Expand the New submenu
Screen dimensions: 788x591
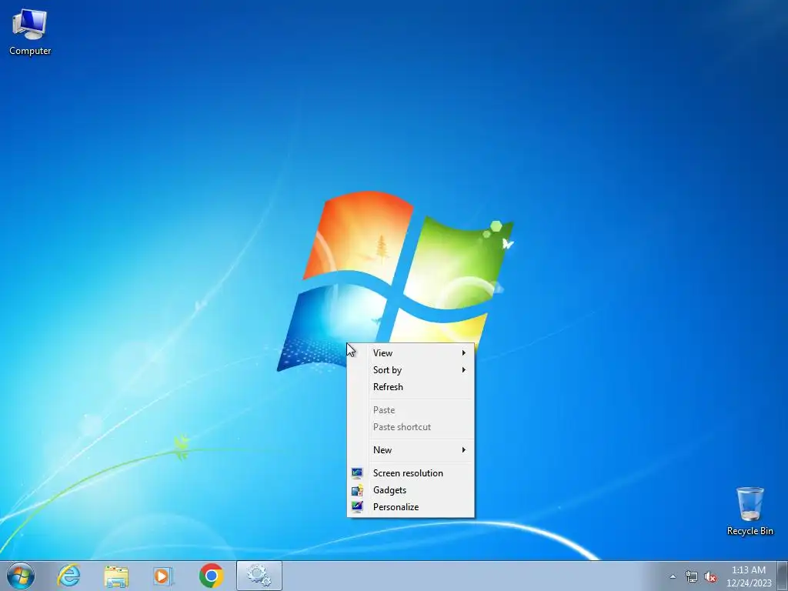tap(411, 449)
